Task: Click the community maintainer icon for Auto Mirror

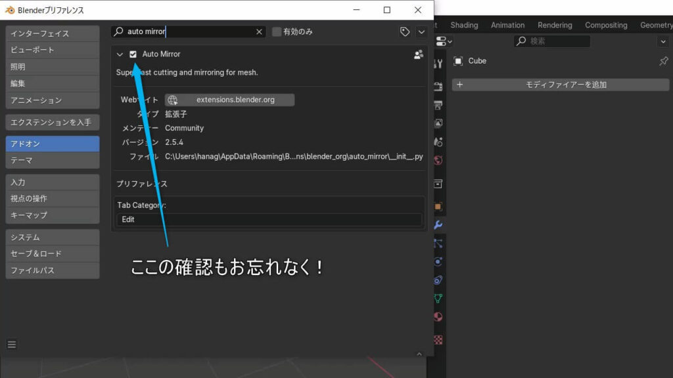Action: pyautogui.click(x=419, y=54)
